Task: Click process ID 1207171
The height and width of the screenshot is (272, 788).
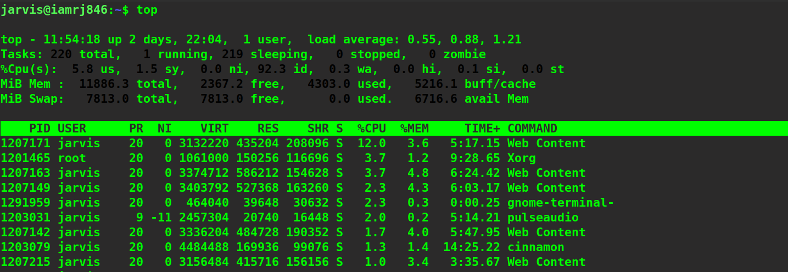Action: 25,143
